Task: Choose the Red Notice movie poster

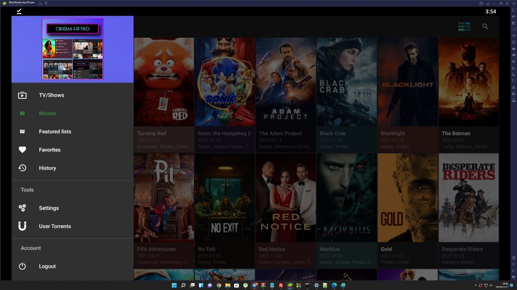Action: [285, 197]
